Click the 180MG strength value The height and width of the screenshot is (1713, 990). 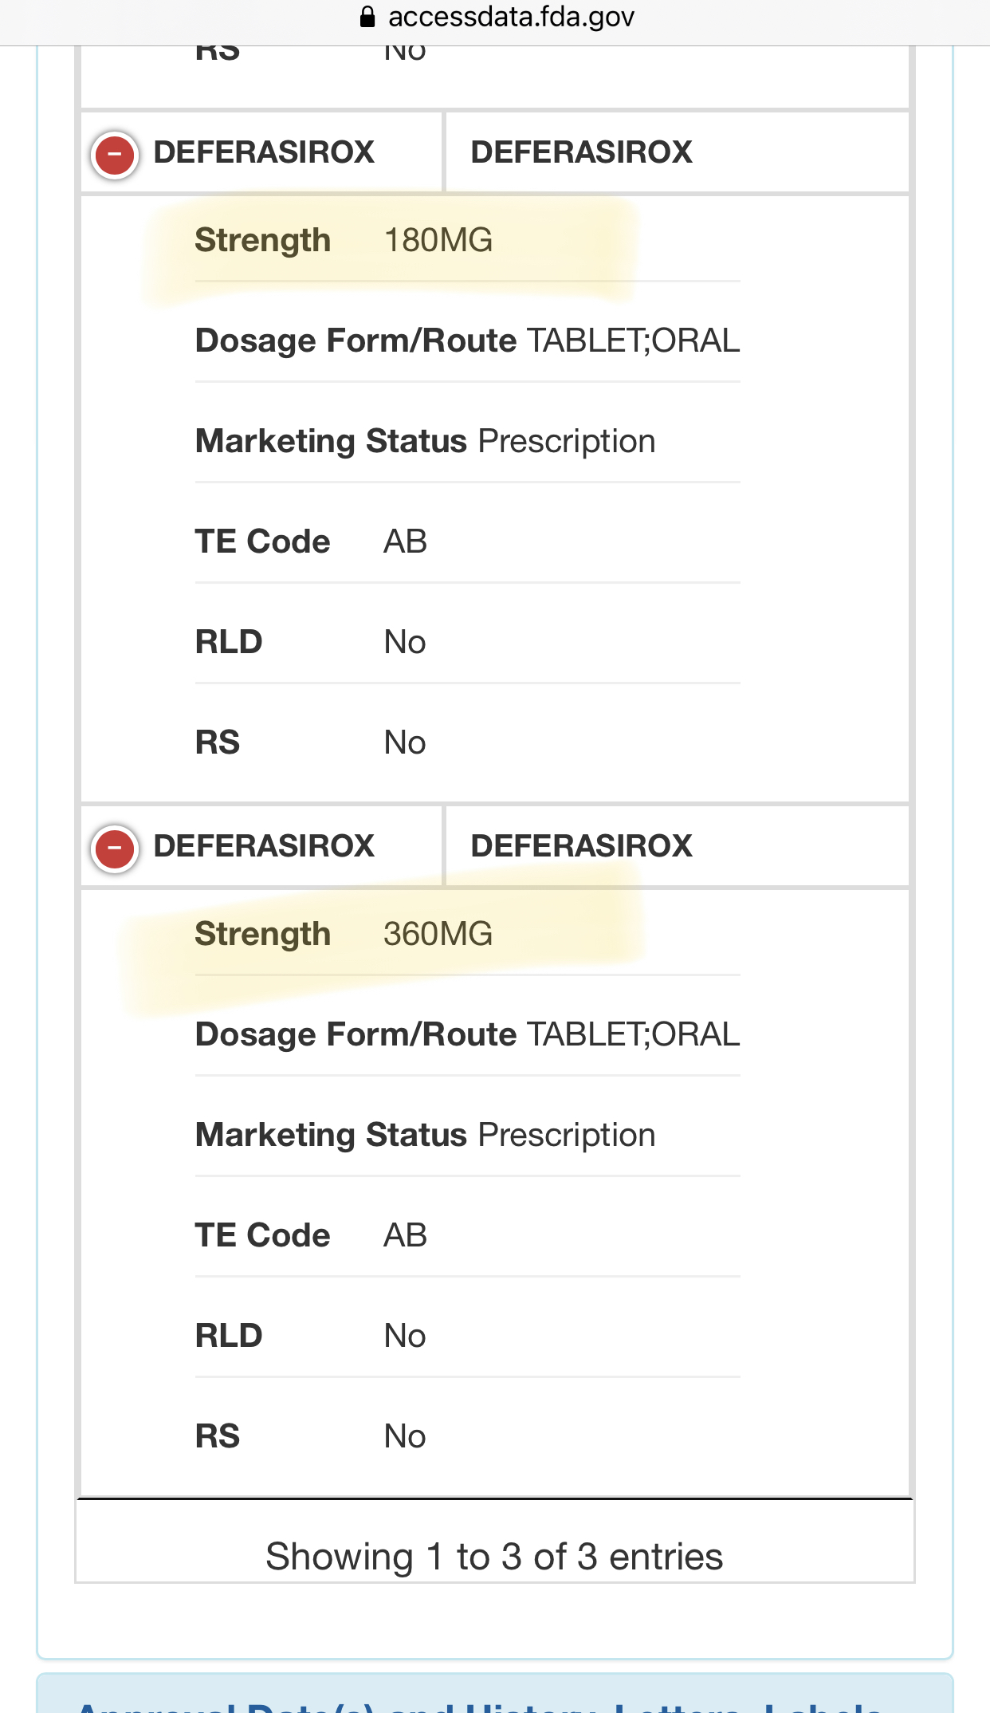(438, 240)
